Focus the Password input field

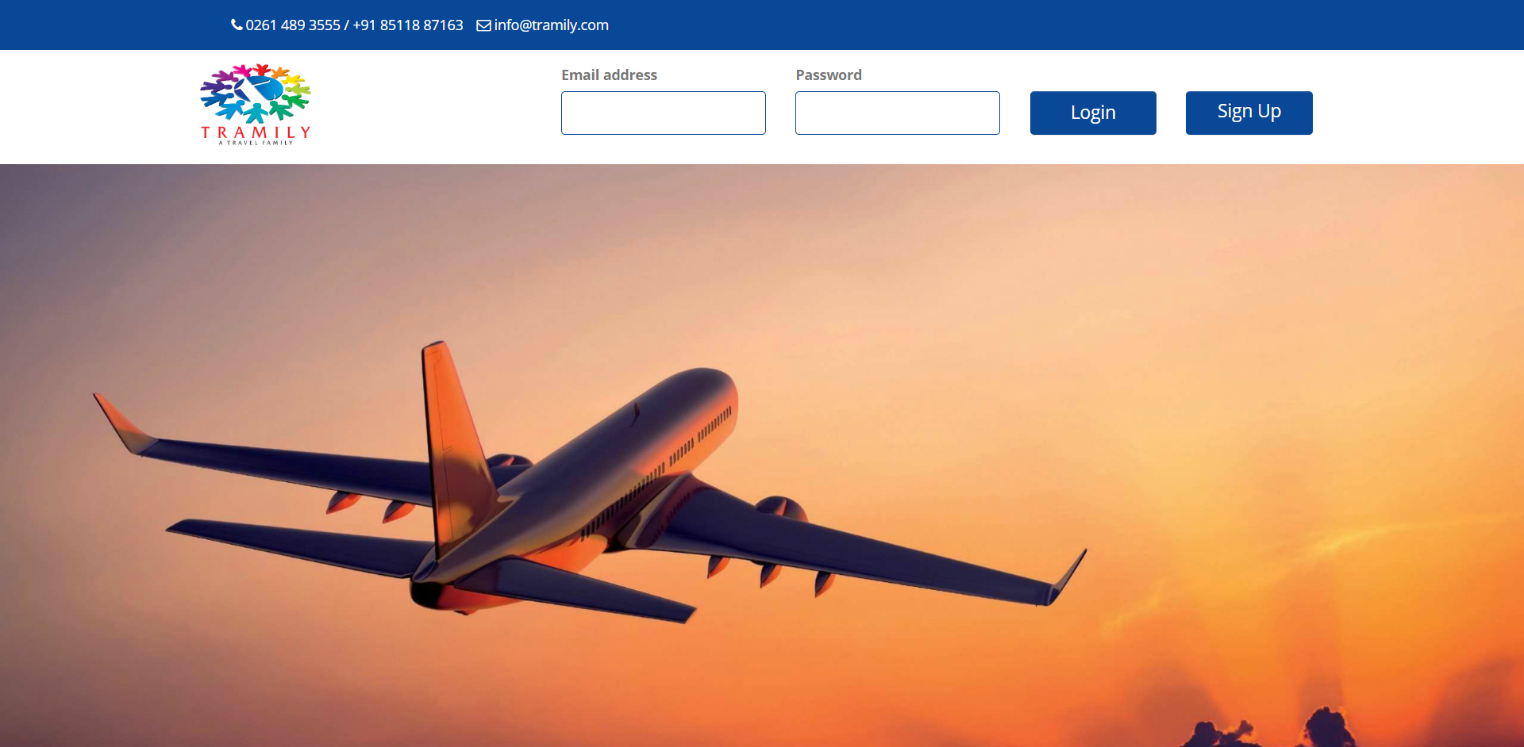[898, 113]
